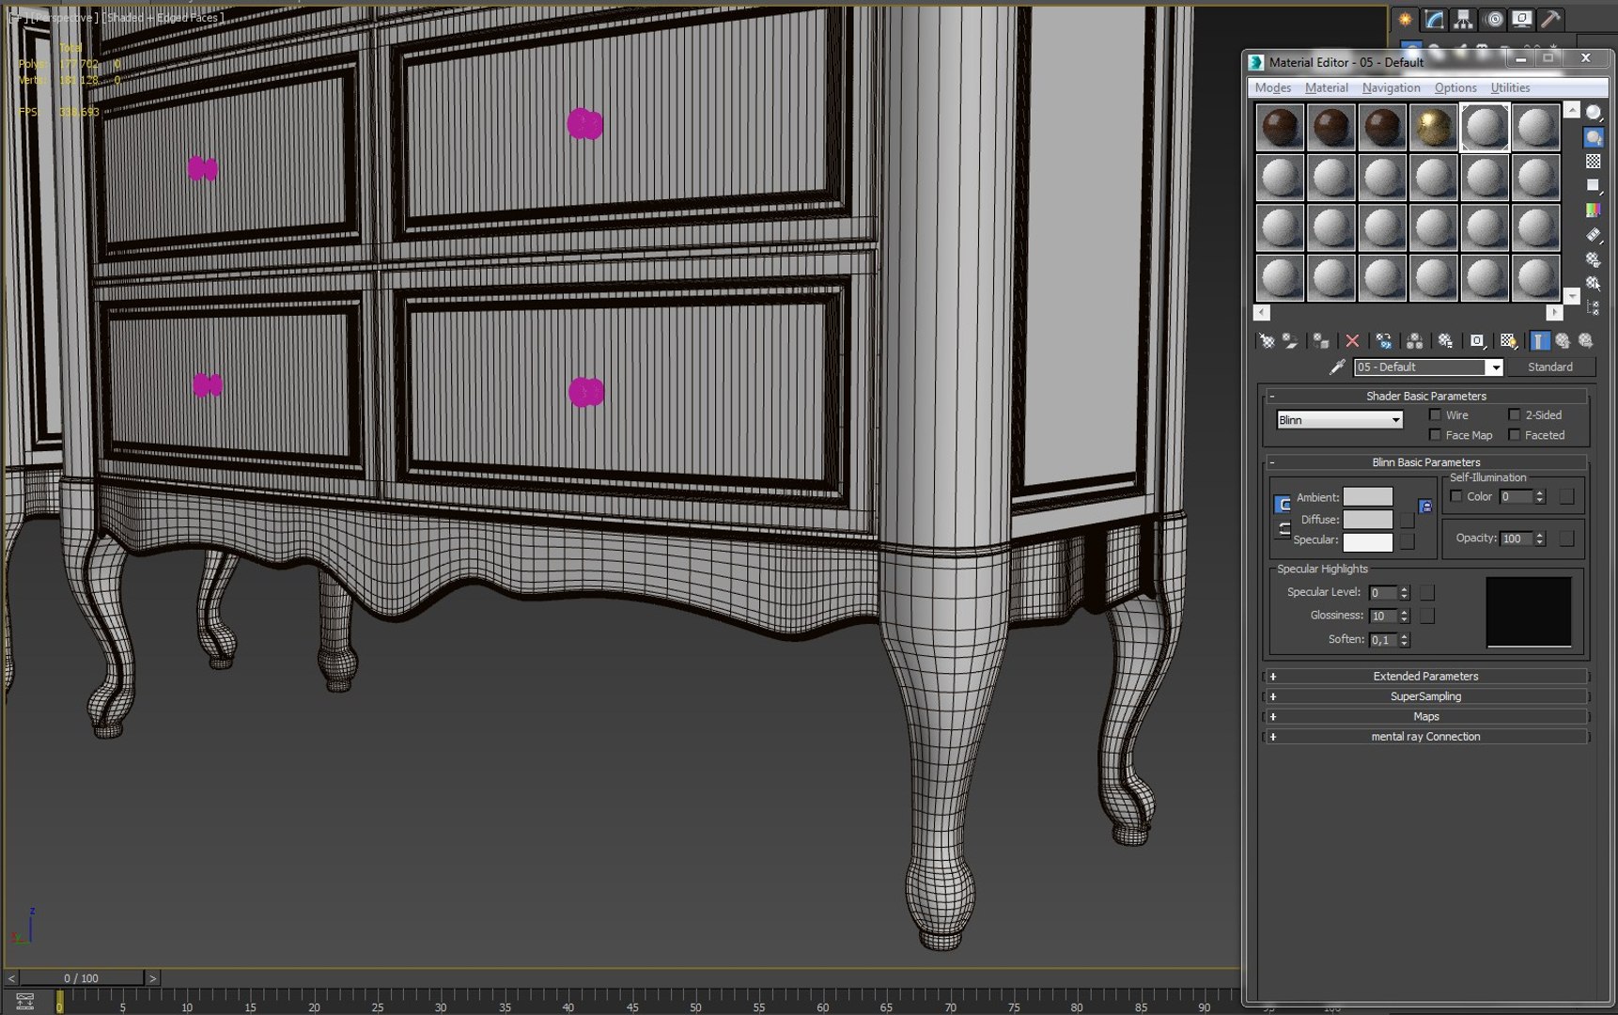This screenshot has width=1618, height=1015.
Task: Toggle checkered Background icon
Action: [1594, 162]
